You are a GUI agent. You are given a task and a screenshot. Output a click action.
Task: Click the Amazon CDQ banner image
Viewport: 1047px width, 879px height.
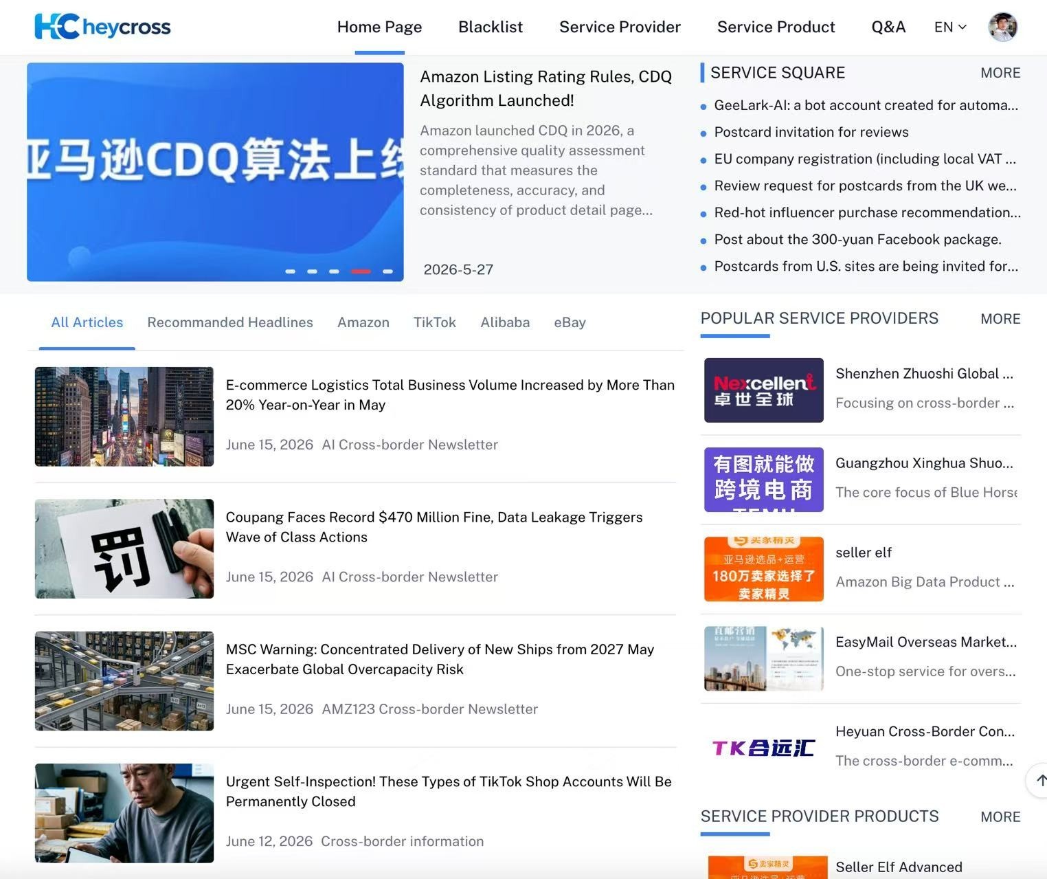pyautogui.click(x=215, y=172)
